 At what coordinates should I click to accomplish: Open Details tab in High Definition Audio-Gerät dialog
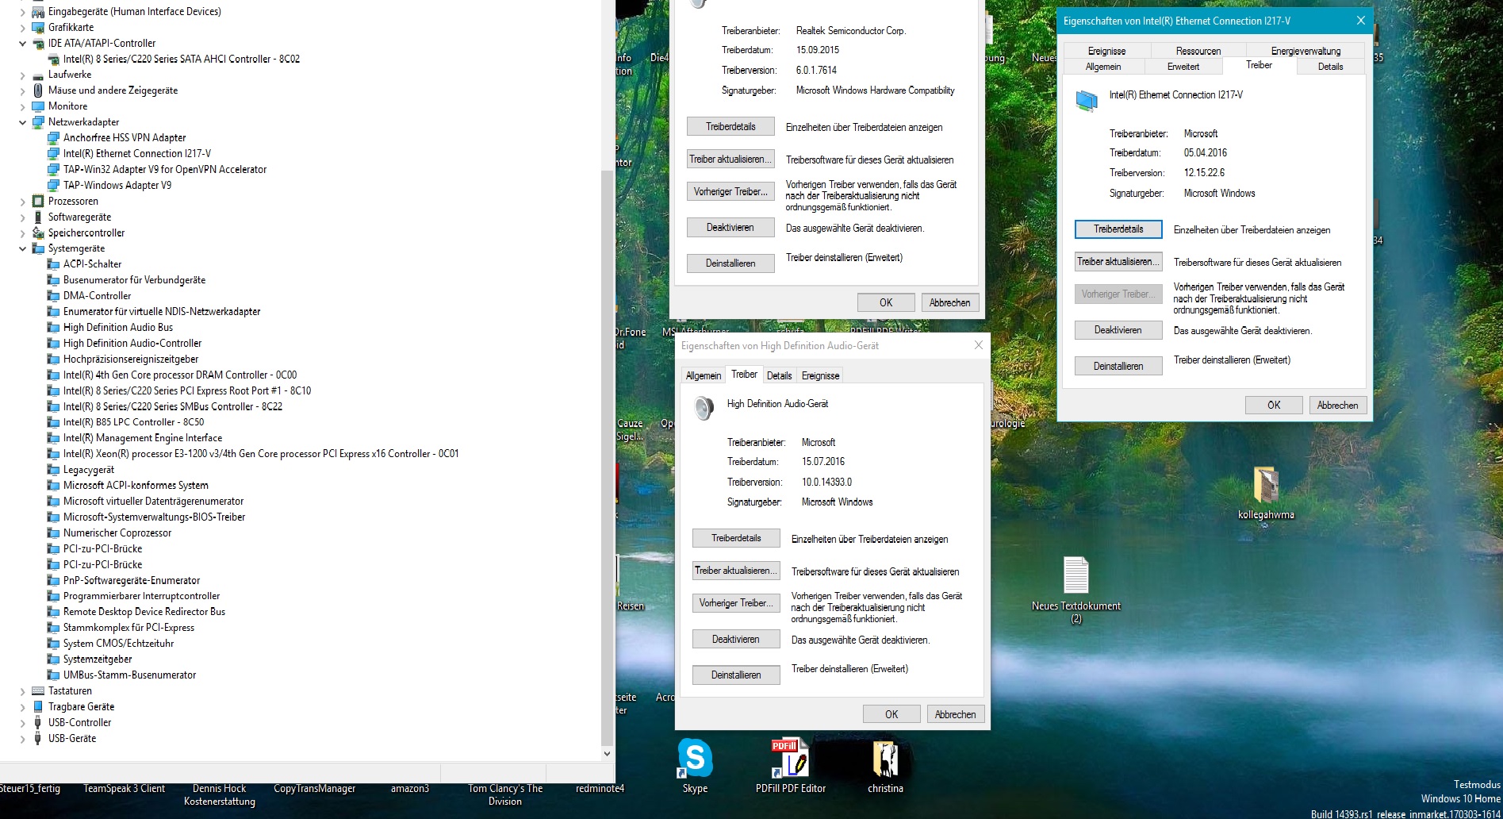pos(779,375)
